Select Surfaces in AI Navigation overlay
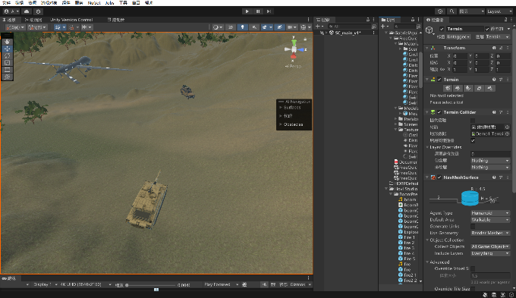516x298 pixels. click(x=292, y=108)
